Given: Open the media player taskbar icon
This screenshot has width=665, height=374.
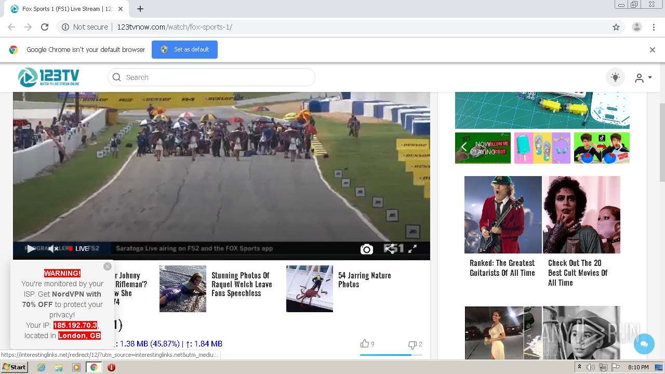Looking at the screenshot, I should pos(76,367).
